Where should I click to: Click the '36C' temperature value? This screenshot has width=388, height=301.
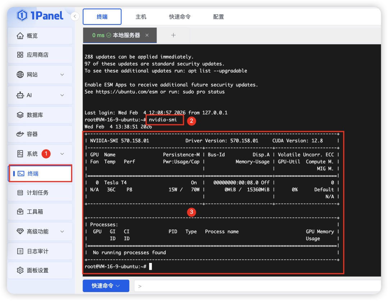pyautogui.click(x=111, y=190)
